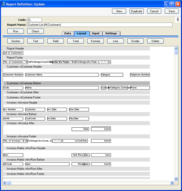Click the paperclip attachment icon
Screen dimensions: 182x191
coord(178,20)
